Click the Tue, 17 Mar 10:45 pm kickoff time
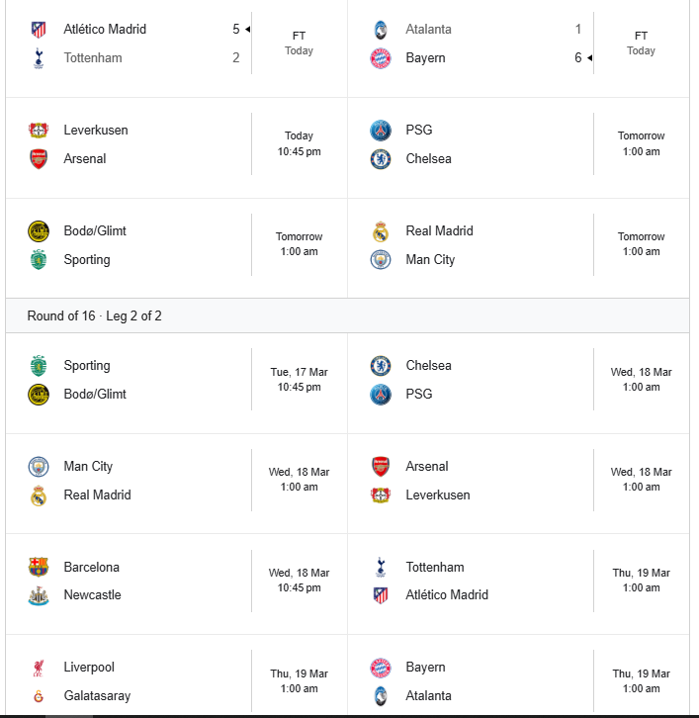Viewport: 699px width, 718px height. [299, 380]
